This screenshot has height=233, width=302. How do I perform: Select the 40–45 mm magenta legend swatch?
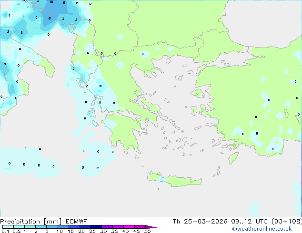click(x=129, y=227)
